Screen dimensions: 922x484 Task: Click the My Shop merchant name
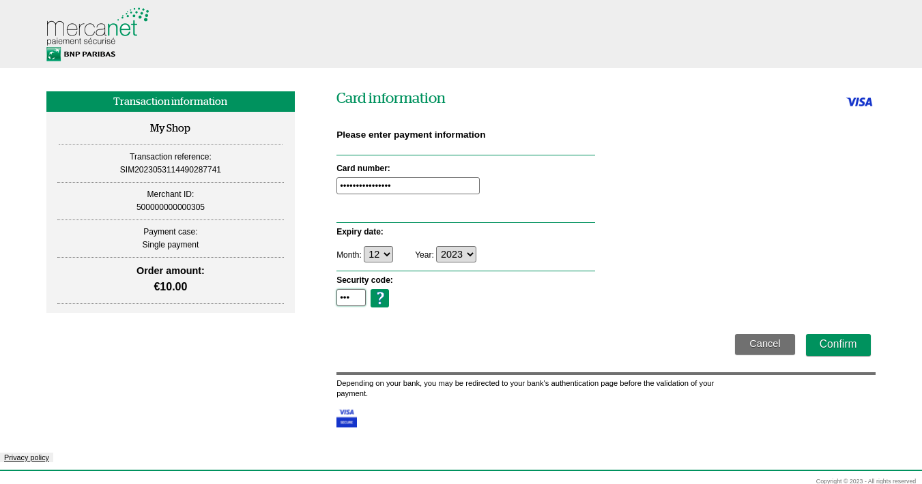(x=170, y=128)
